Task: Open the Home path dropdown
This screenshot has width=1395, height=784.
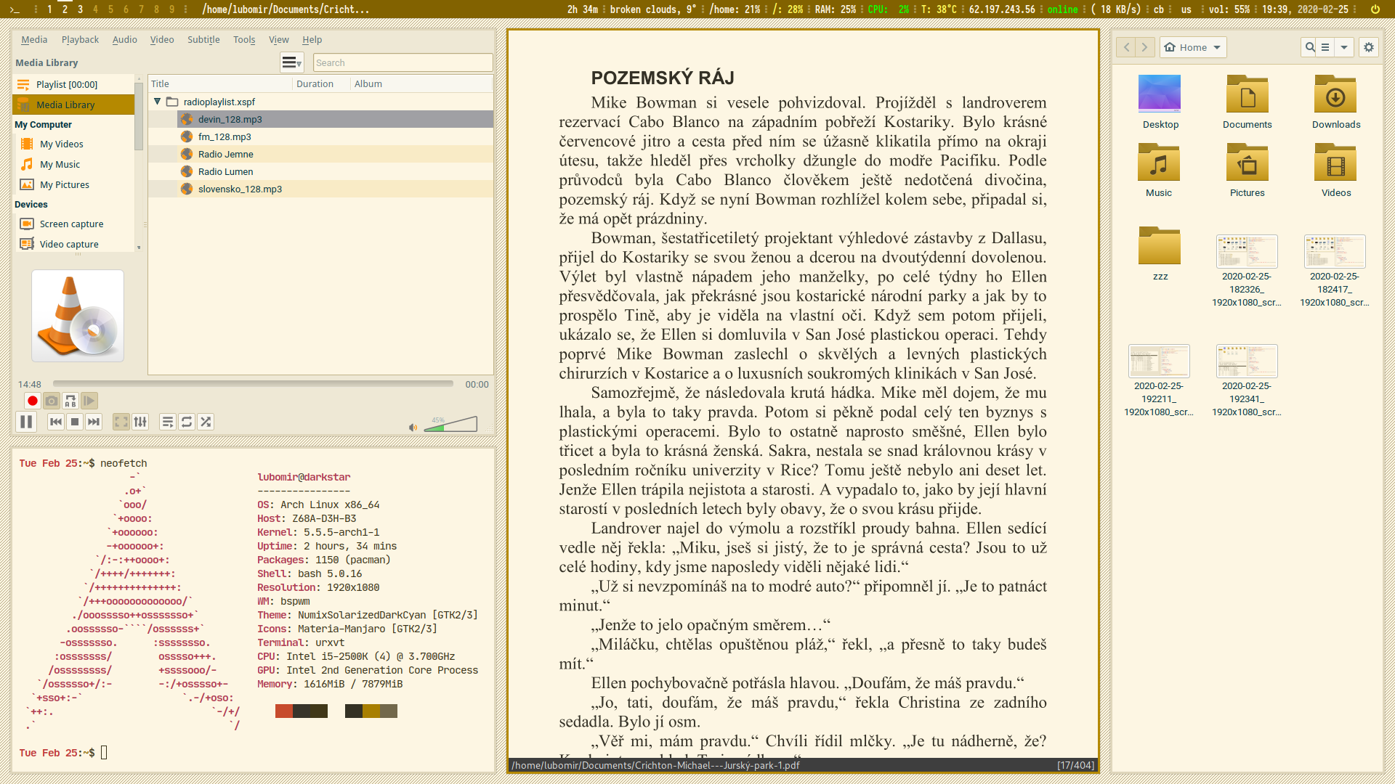Action: click(x=1193, y=47)
